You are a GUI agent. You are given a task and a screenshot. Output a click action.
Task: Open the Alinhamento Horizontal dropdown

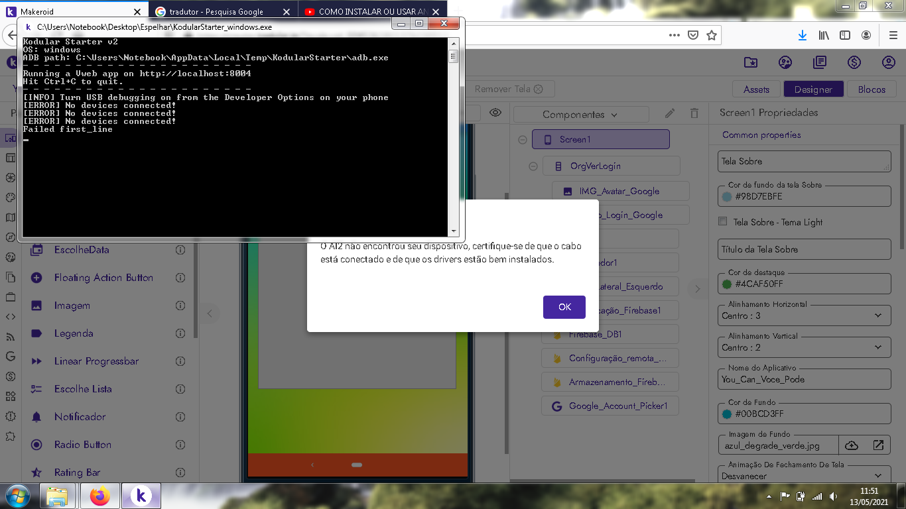[x=804, y=315]
